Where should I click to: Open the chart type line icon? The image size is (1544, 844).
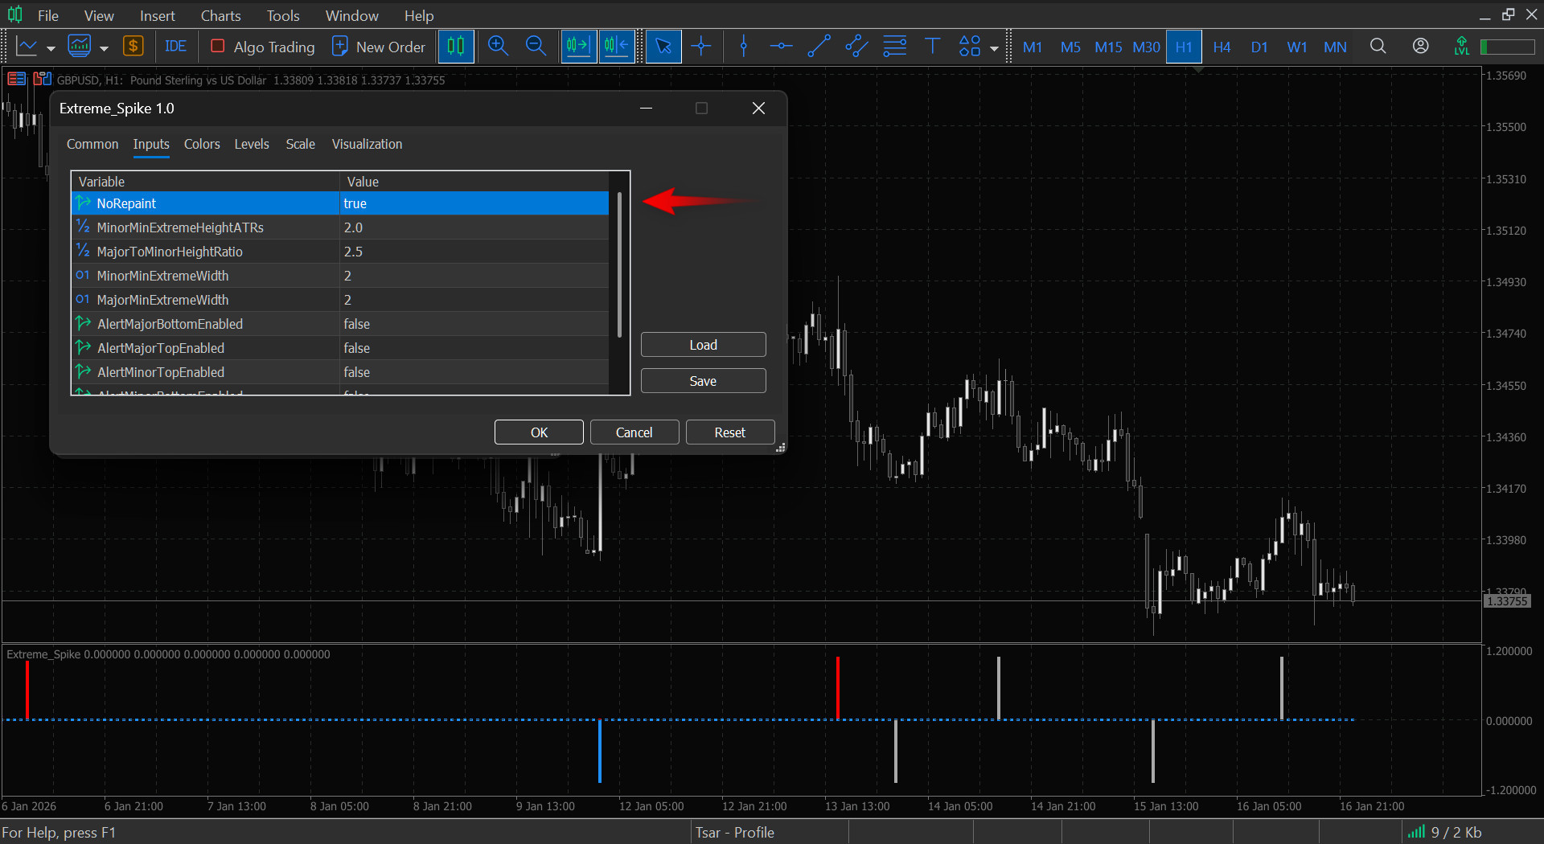(x=27, y=47)
